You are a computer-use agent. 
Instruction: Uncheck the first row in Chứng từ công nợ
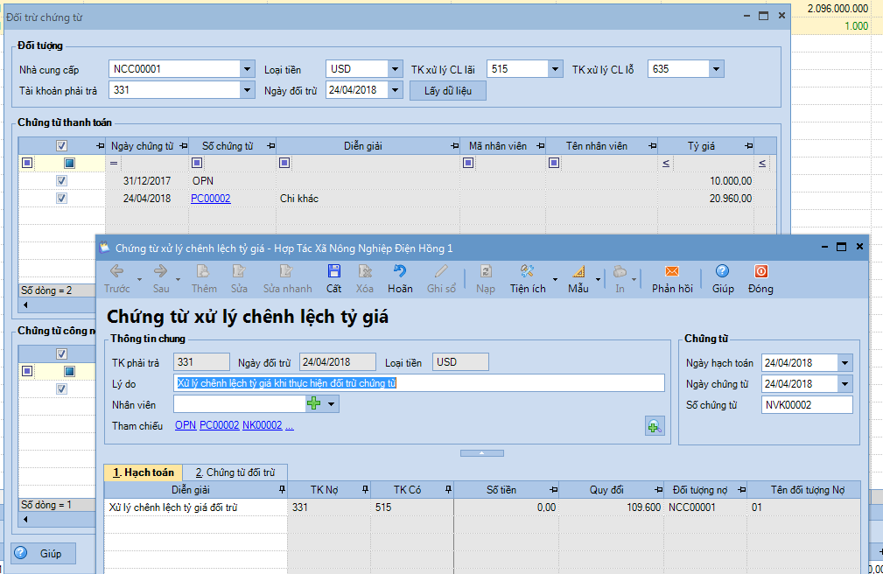pyautogui.click(x=62, y=388)
